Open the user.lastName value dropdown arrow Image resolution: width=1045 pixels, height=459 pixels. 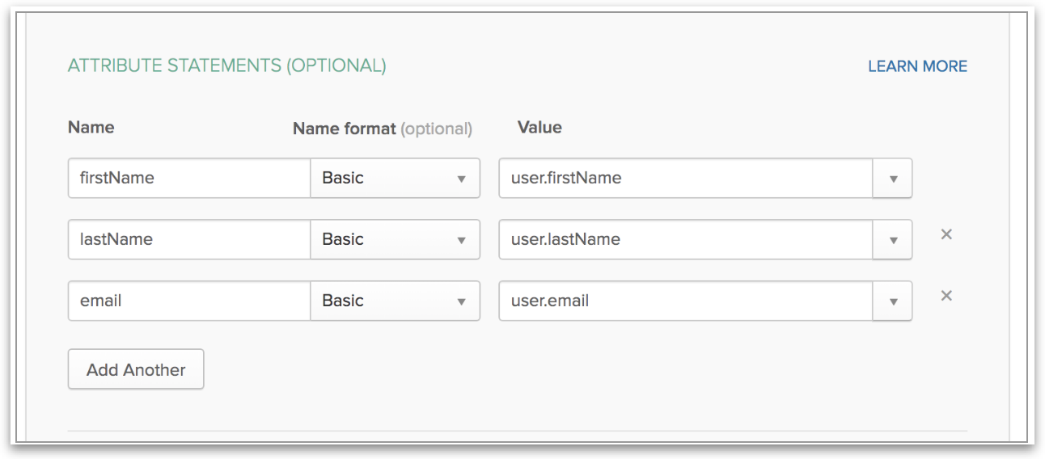coord(893,240)
